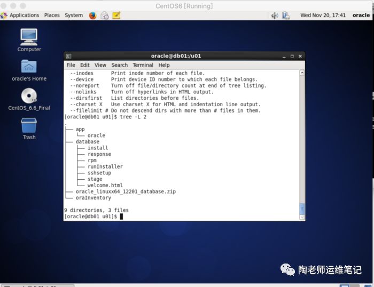Open the Firefox browser launcher

click(92, 15)
